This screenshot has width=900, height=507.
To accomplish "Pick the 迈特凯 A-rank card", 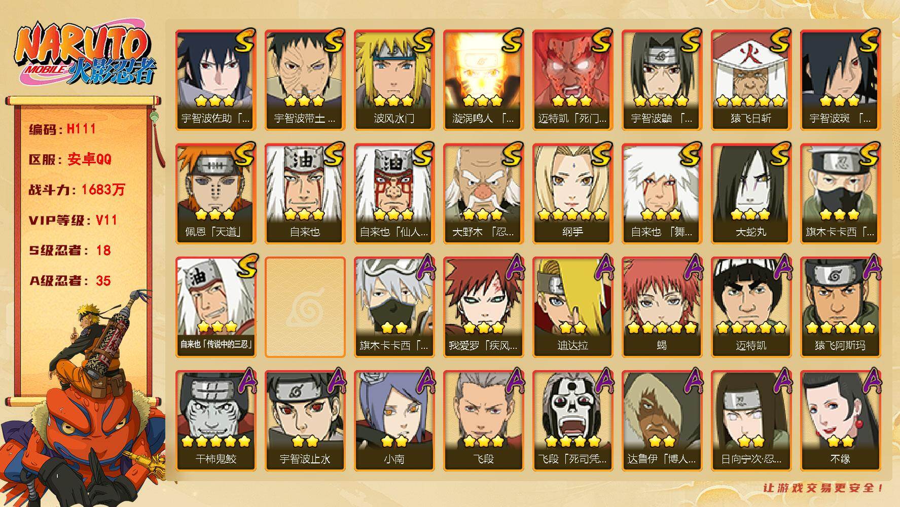I will click(x=751, y=307).
